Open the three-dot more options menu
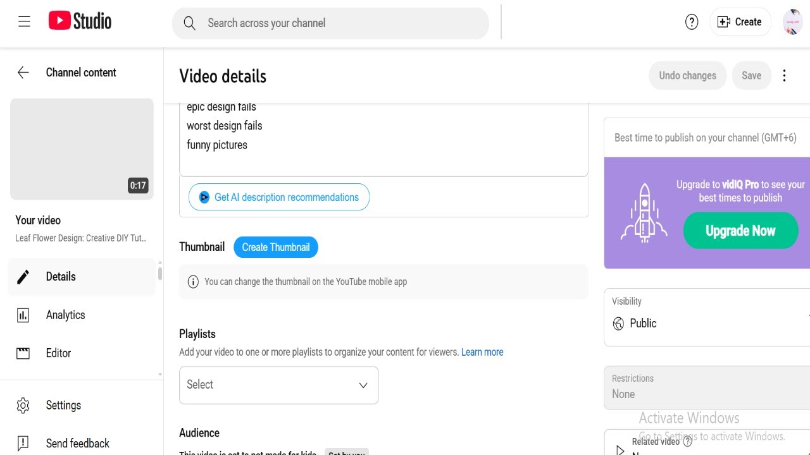The image size is (810, 455). pos(784,76)
